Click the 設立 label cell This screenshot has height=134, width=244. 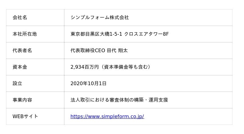click(x=17, y=83)
